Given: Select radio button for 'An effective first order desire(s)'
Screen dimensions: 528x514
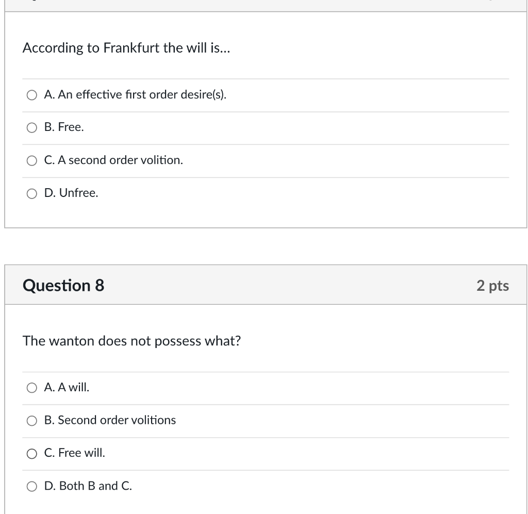Looking at the screenshot, I should (x=32, y=95).
